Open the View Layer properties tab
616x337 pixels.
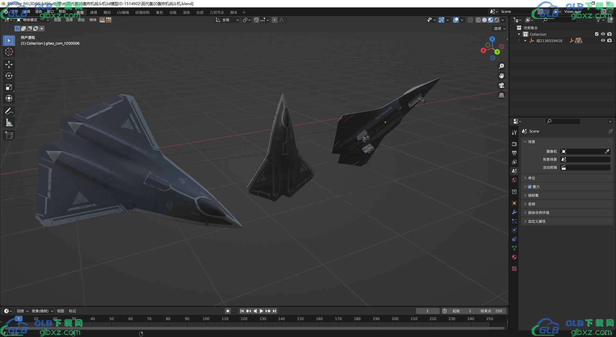coord(514,162)
